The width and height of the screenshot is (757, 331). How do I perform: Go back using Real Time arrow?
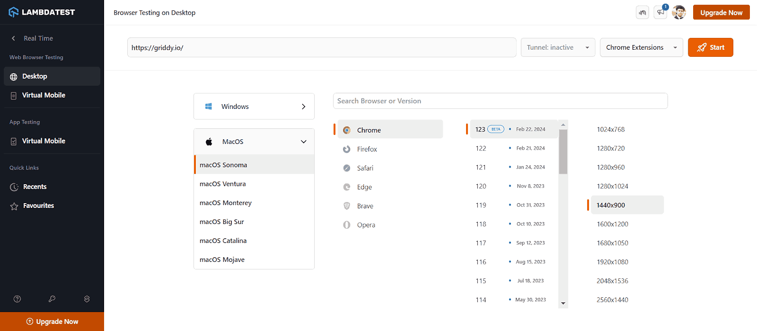[x=13, y=38]
